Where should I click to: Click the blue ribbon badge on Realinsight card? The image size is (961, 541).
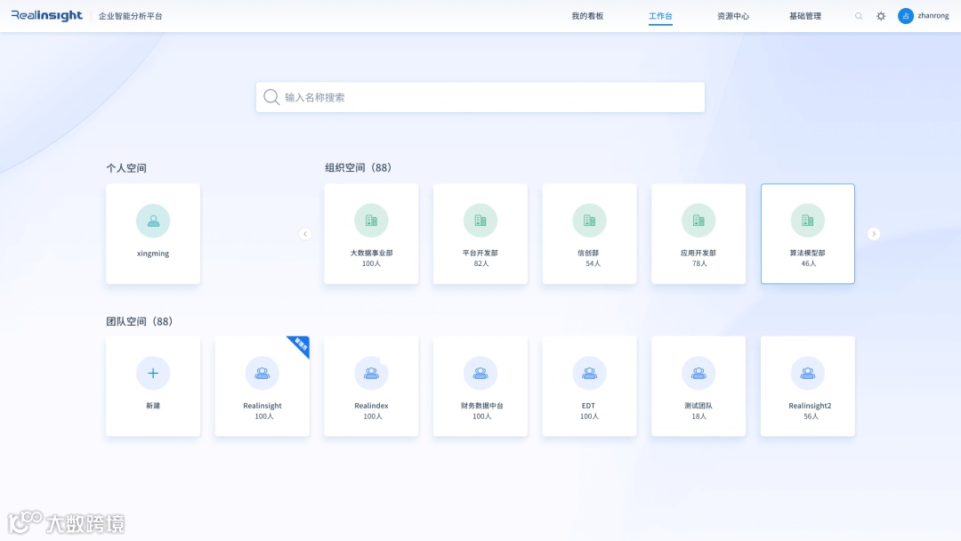click(x=301, y=344)
